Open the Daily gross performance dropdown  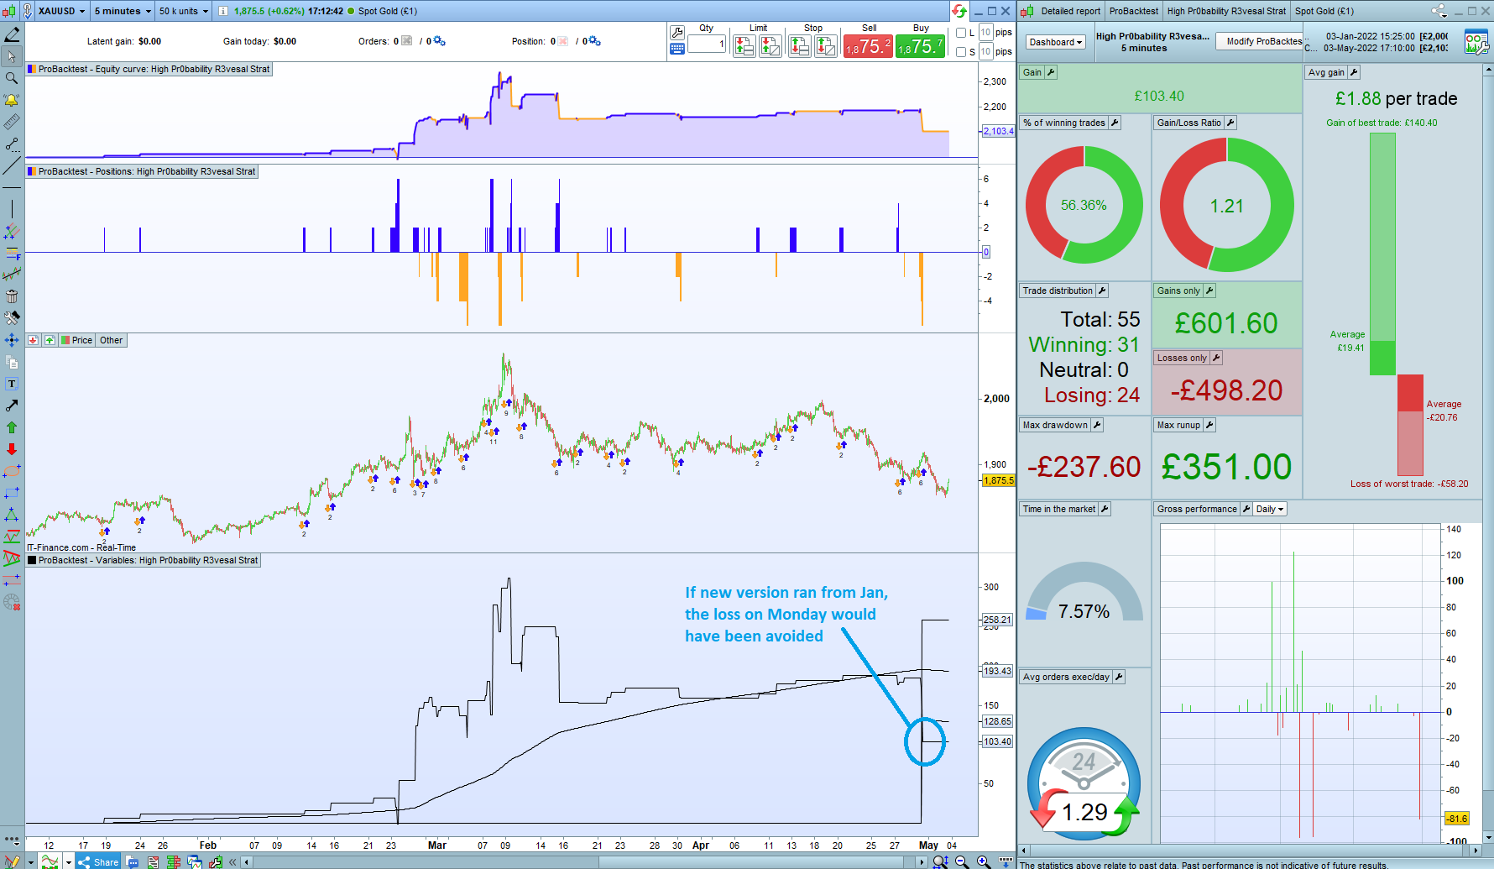click(x=1270, y=509)
